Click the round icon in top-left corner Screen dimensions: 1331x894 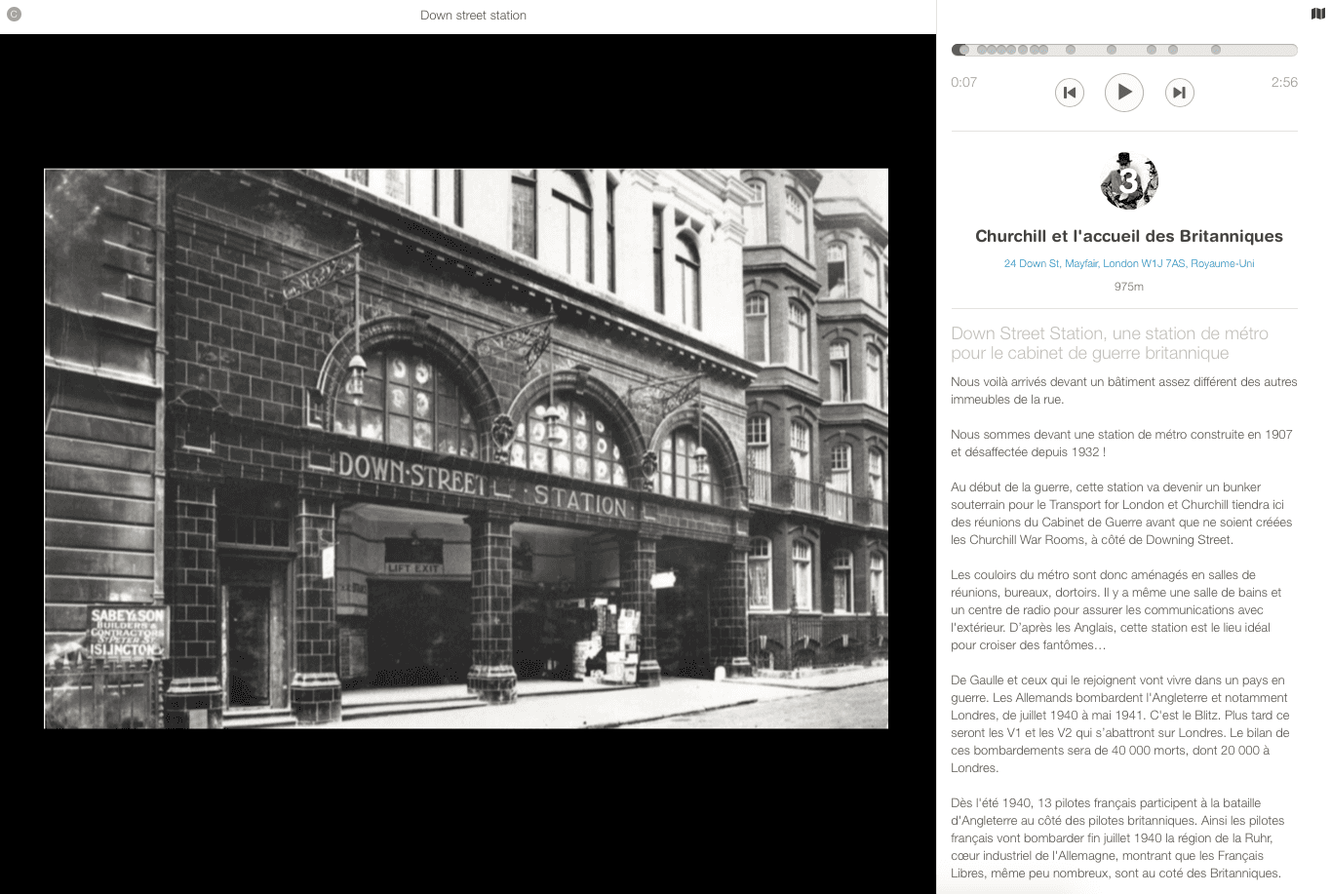click(x=14, y=15)
